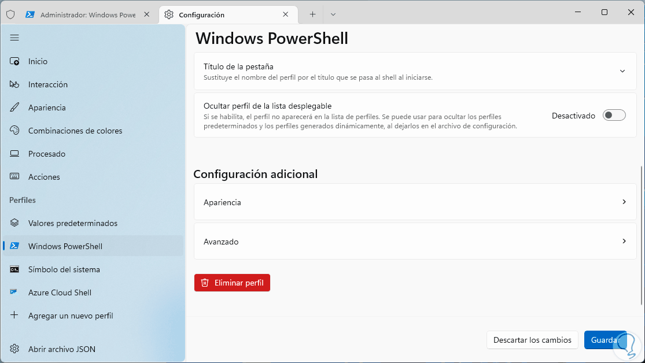645x363 pixels.
Task: Toggle Ocultar perfil de la lista desplegable
Action: click(614, 116)
